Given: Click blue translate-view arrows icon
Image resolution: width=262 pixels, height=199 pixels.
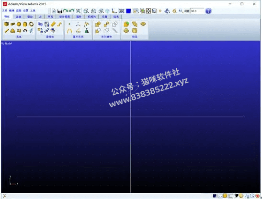Looking at the screenshot, I should (167, 11).
